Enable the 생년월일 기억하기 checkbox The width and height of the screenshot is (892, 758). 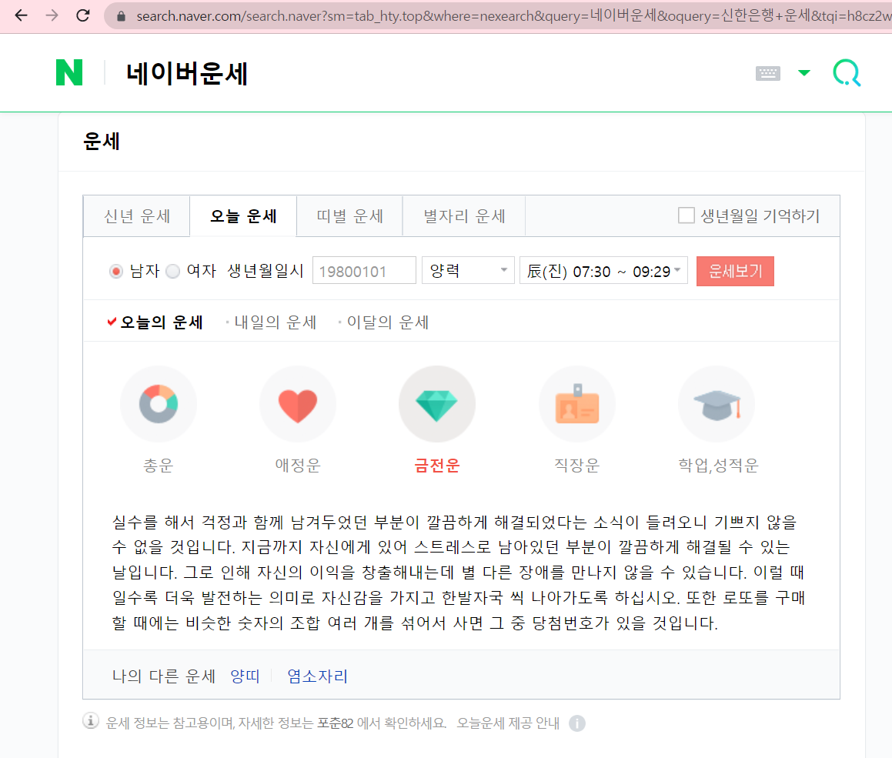click(x=686, y=215)
